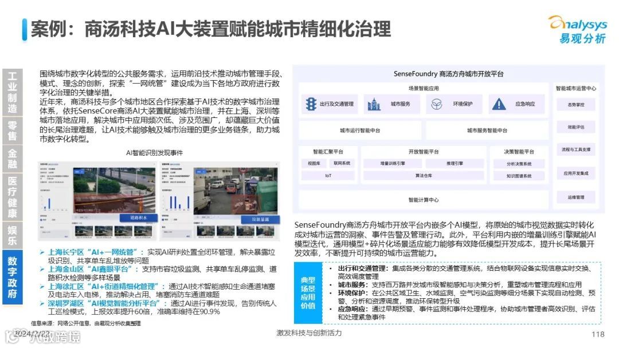Click the 知识图谱系统 box
The image size is (619, 348).
click(x=519, y=176)
